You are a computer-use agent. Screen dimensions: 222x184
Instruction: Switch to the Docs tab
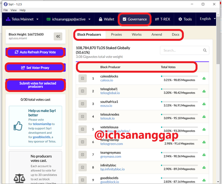(x=176, y=35)
